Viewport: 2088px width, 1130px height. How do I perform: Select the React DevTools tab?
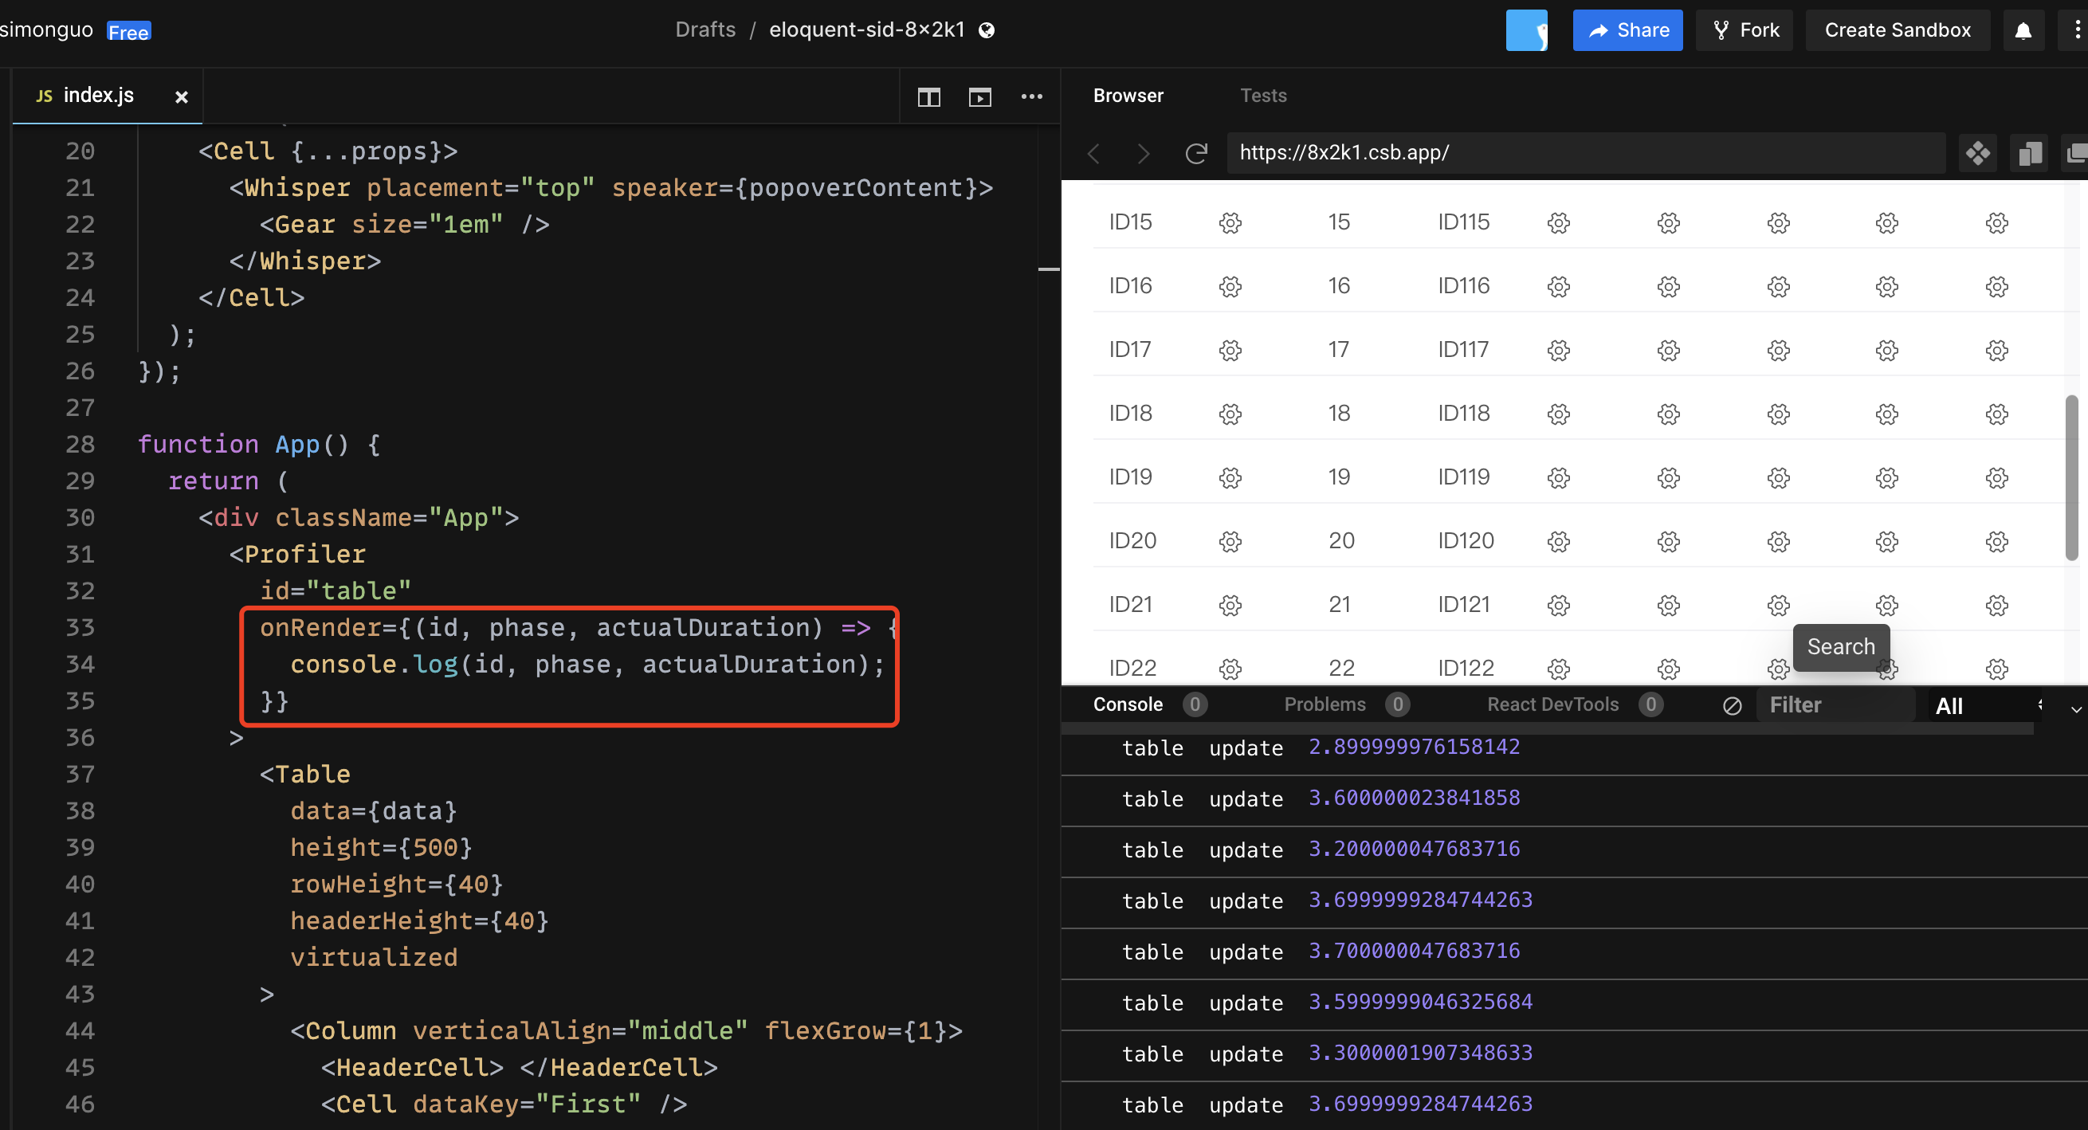(1553, 704)
